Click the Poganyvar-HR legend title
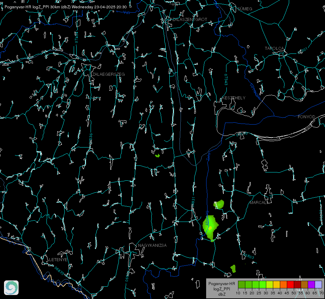 (x=221, y=283)
